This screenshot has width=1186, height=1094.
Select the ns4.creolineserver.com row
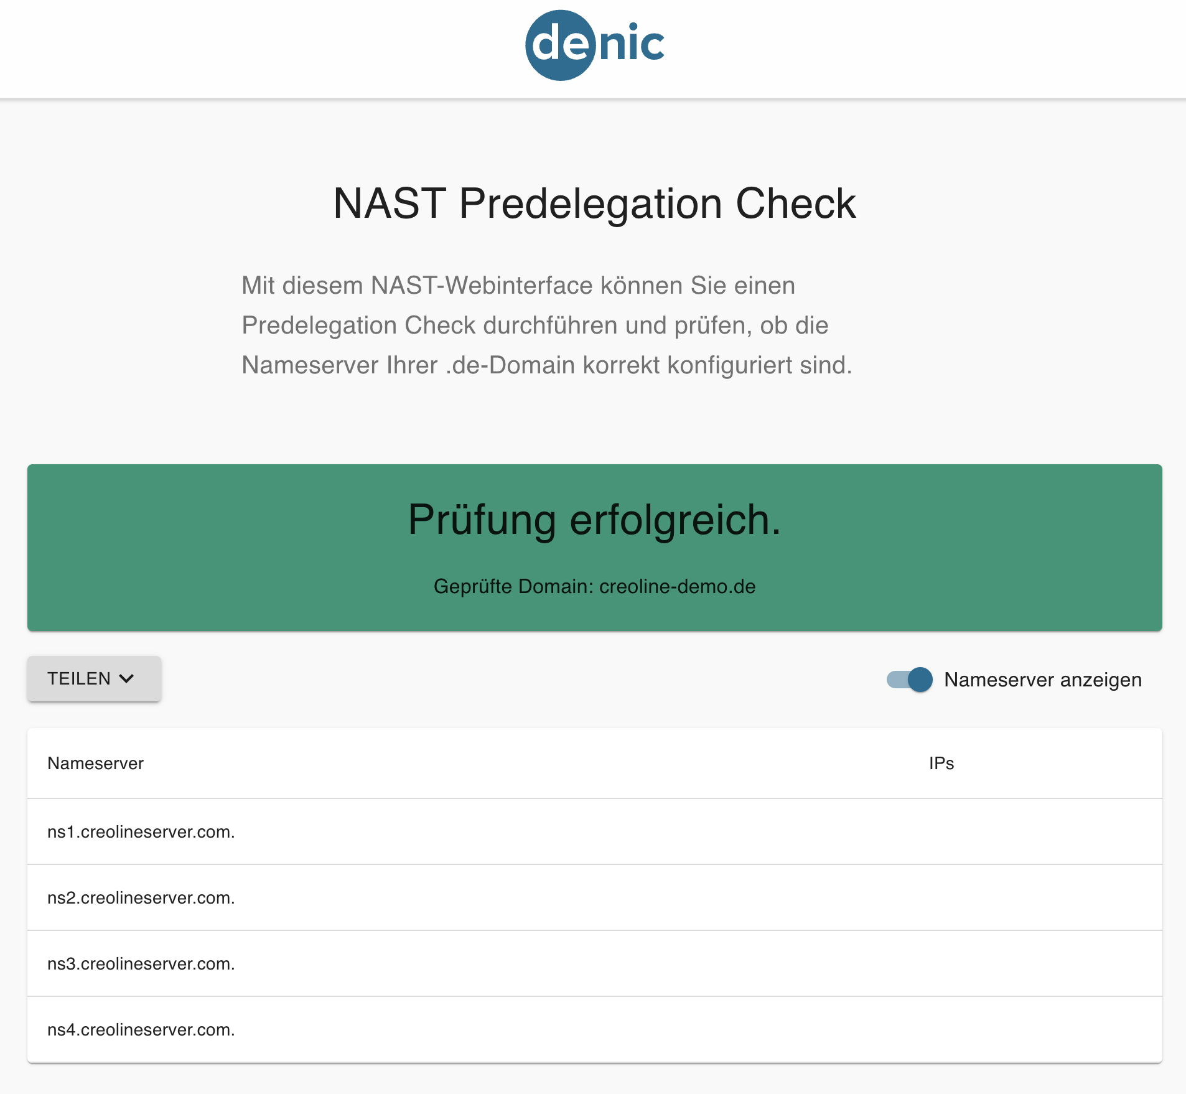tap(595, 1029)
